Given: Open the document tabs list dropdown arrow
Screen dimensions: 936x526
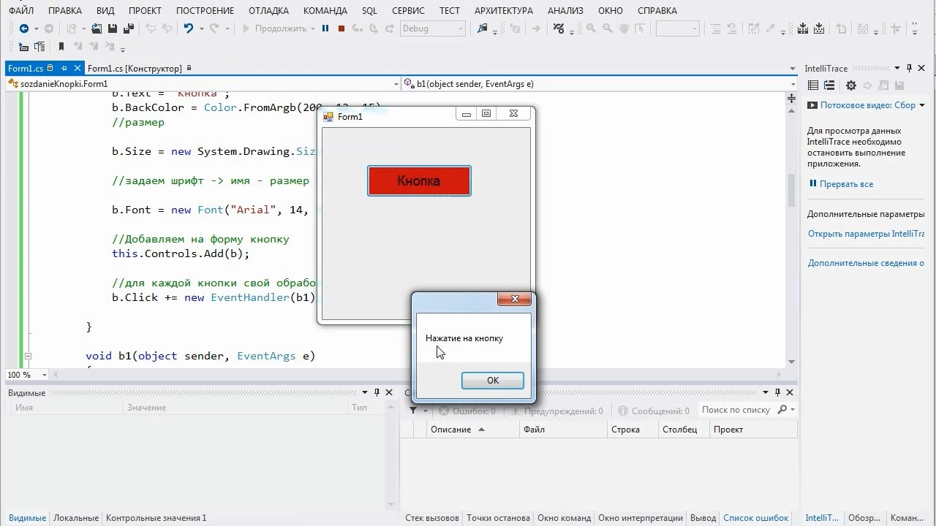Looking at the screenshot, I should pyautogui.click(x=793, y=69).
